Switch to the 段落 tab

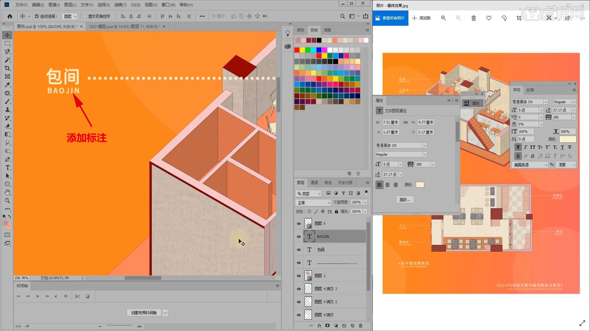530,90
